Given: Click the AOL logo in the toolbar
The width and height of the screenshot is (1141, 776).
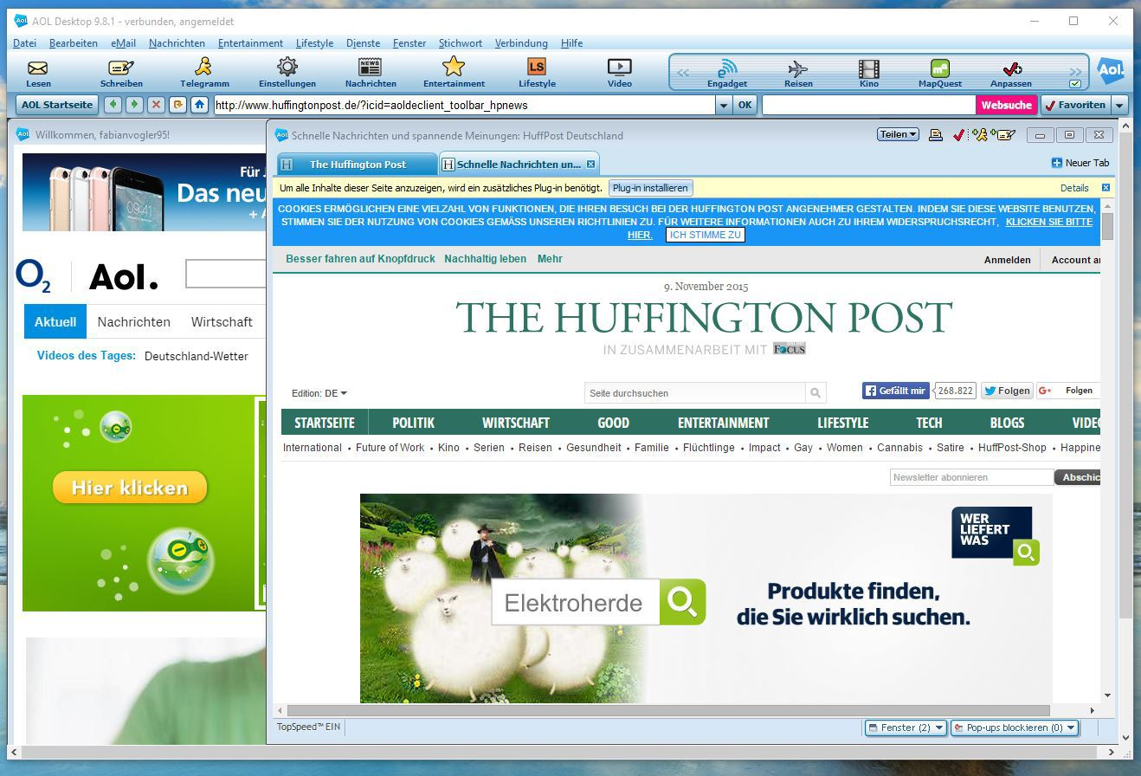Looking at the screenshot, I should point(1111,72).
